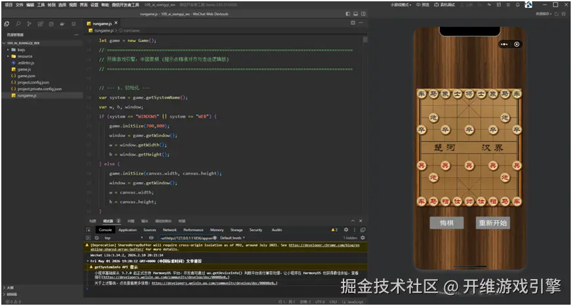572x306 pixels.
Task: Expand the kwjs folder
Action: [x=21, y=49]
